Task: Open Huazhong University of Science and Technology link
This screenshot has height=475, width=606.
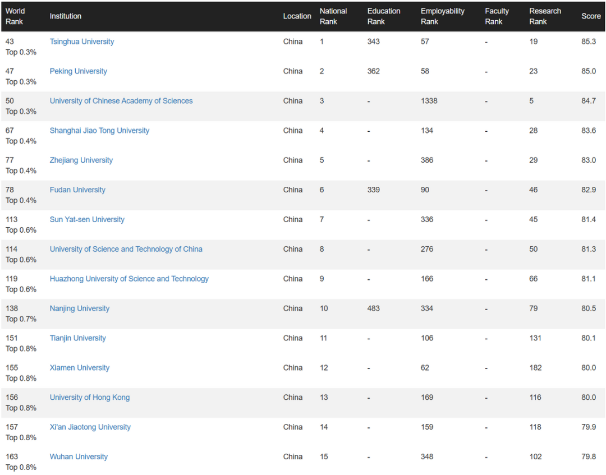Action: point(129,279)
